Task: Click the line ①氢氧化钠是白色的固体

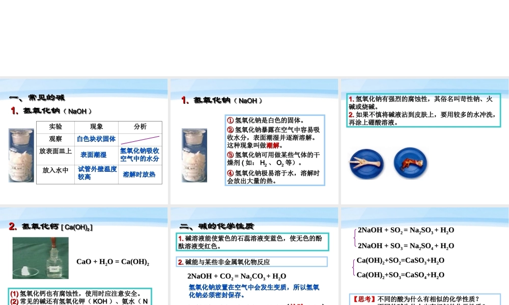Action: click(x=266, y=120)
